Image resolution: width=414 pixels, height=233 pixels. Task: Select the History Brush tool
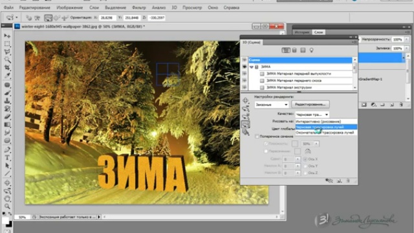7,109
